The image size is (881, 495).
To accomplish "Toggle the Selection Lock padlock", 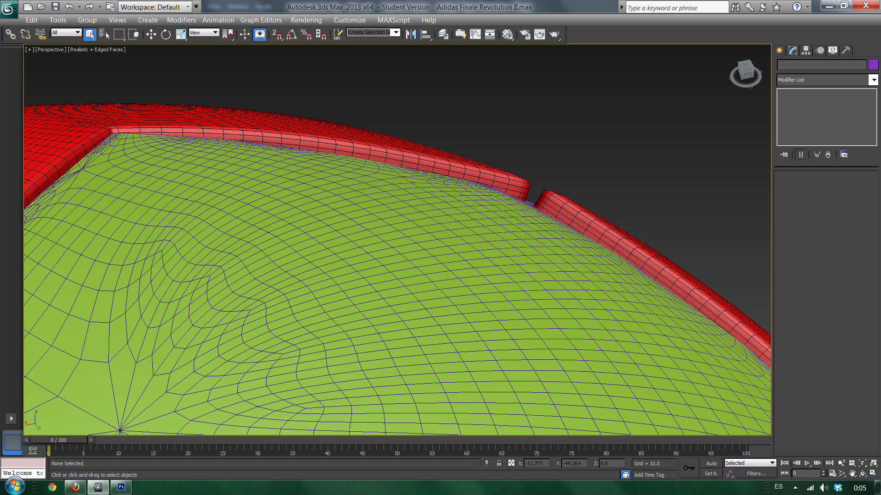I will tap(499, 463).
